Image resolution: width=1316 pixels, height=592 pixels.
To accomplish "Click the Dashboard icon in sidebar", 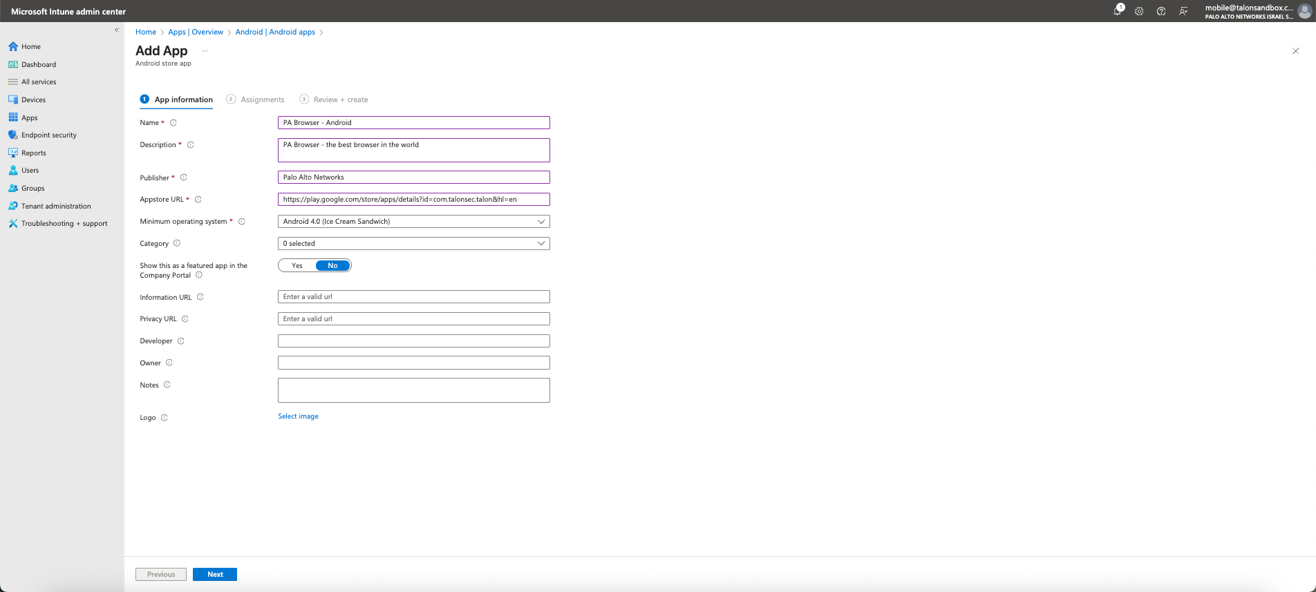I will pyautogui.click(x=13, y=64).
